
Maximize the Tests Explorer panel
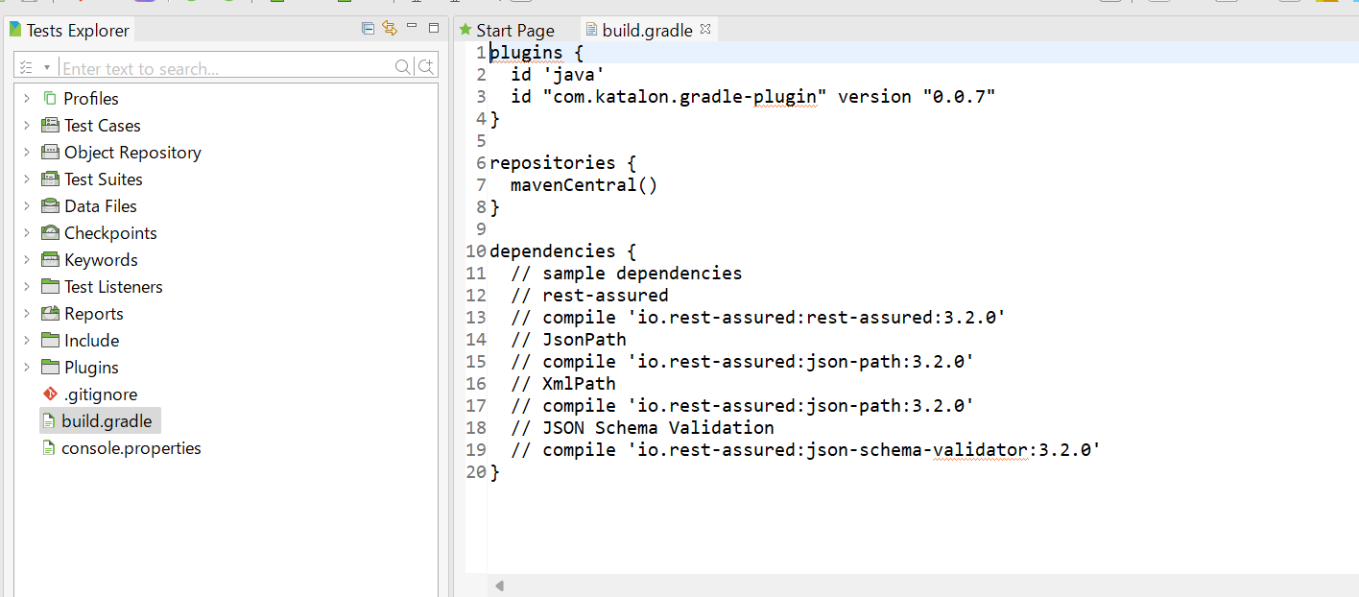[433, 28]
